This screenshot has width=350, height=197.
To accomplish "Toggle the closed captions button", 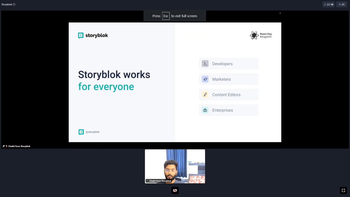I will [175, 190].
